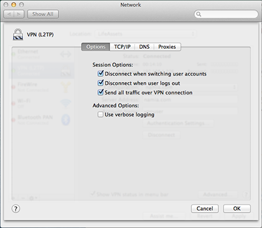Image resolution: width=262 pixels, height=228 pixels.
Task: Minimize the Network window
Action: [14, 5]
